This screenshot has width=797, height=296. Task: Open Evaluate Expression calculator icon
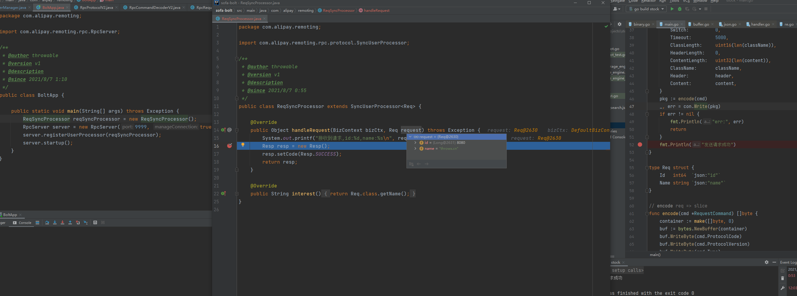pos(95,222)
